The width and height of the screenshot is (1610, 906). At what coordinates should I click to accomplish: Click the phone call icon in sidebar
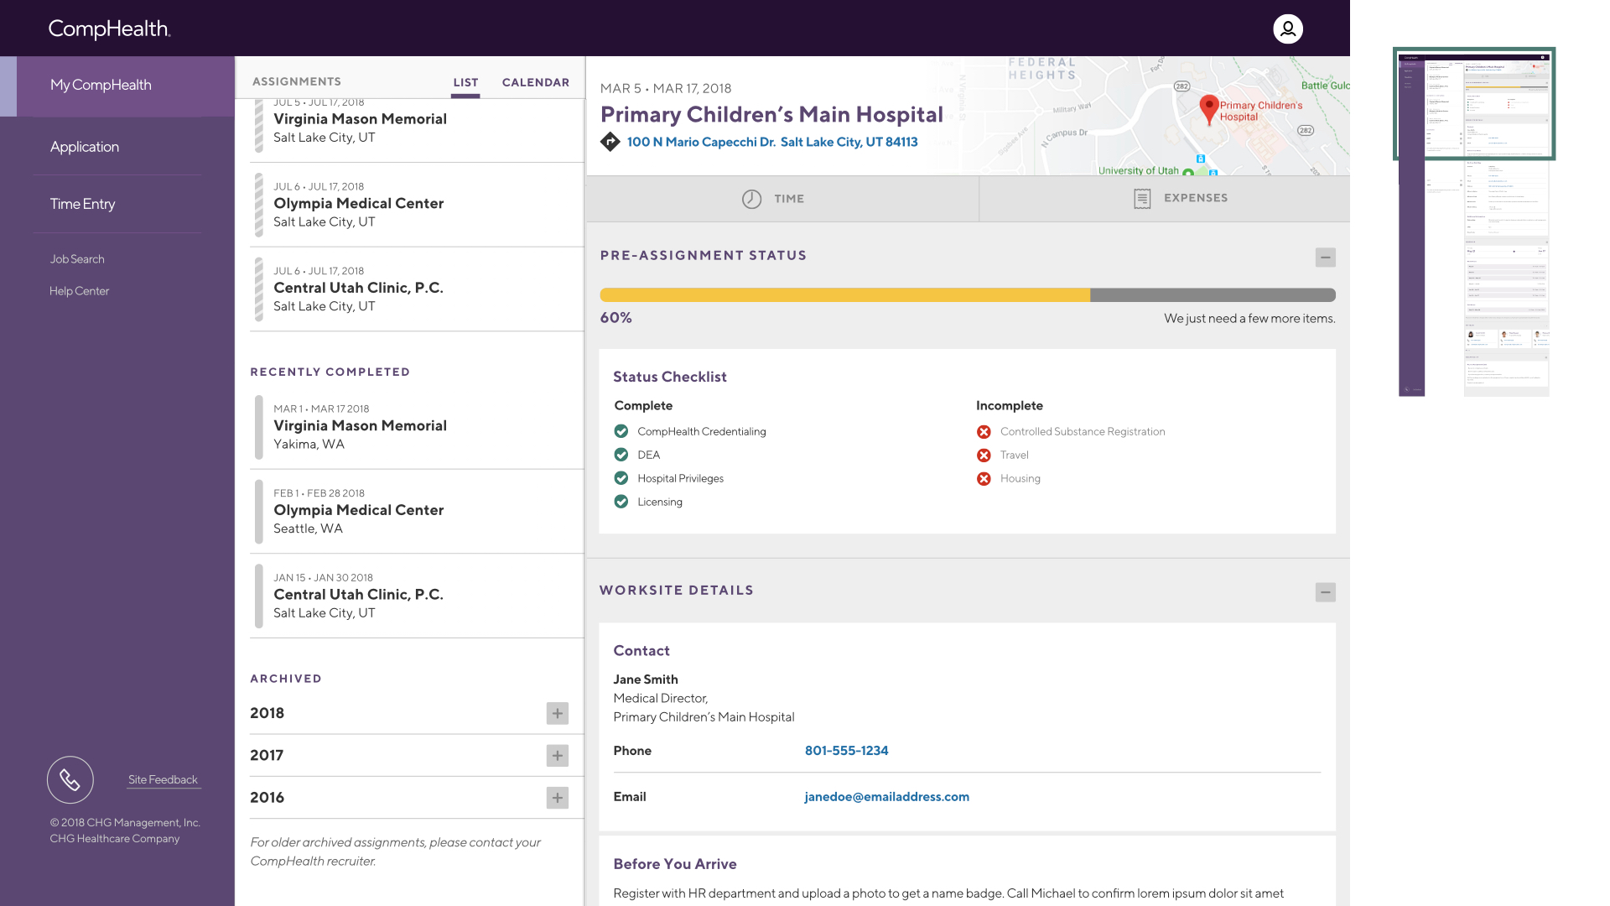(x=70, y=780)
